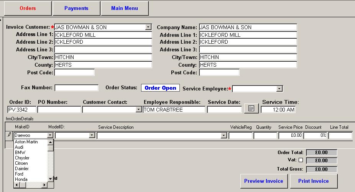Open the calendar picker next to Service Date
This screenshot has height=192, width=355.
tap(251, 108)
